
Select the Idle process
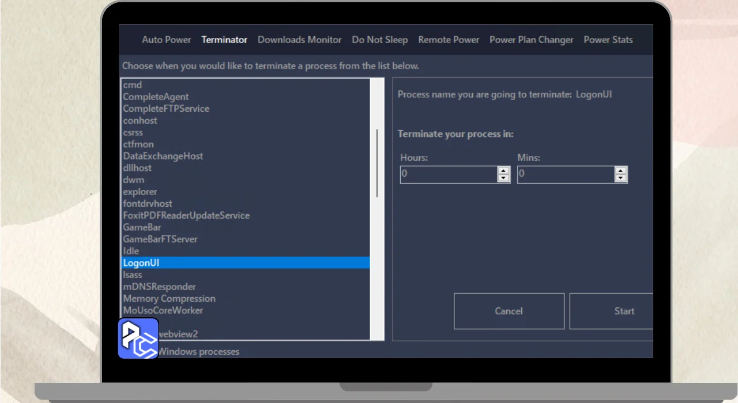pos(246,251)
